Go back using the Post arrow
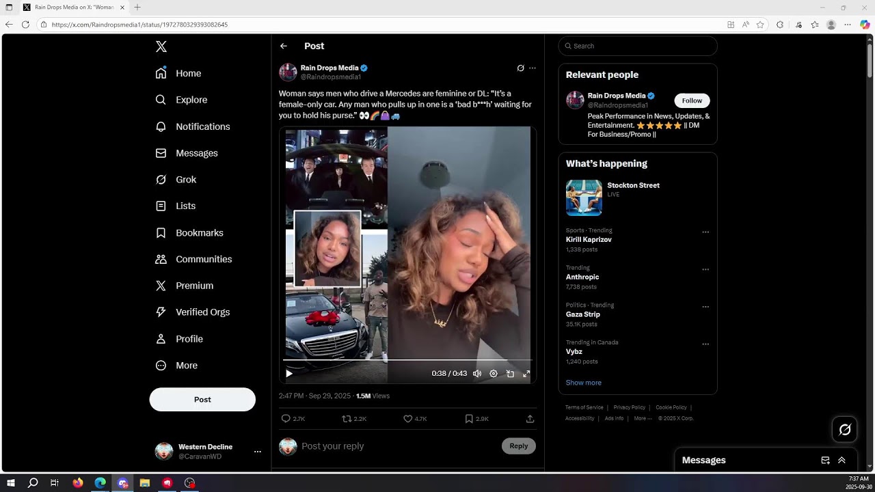 click(x=284, y=46)
